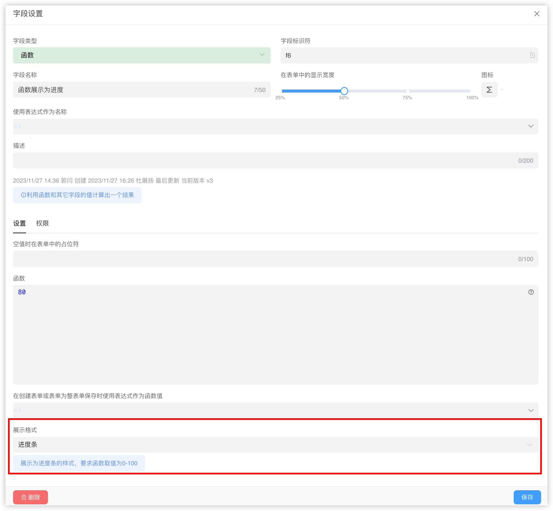Click the code brackets icon under function value expression
Viewport: 553px width, 511px height.
click(x=18, y=410)
